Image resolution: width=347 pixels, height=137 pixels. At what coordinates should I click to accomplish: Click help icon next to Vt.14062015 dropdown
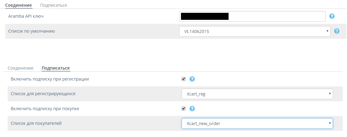tap(337, 31)
